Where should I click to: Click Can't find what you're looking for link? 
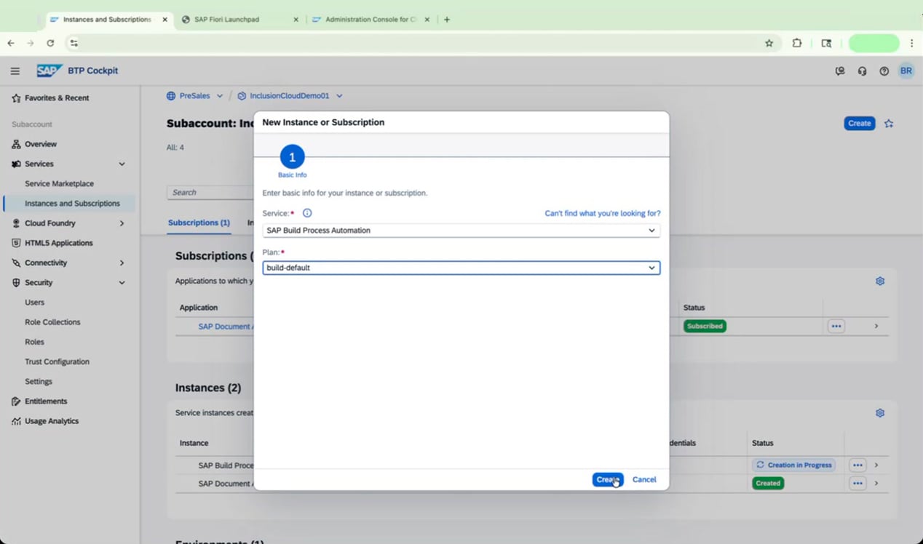coord(603,213)
